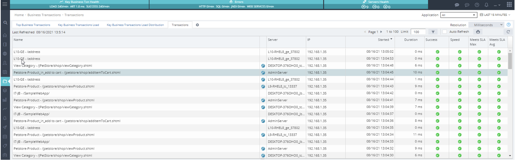This screenshot has width=516, height=162.
Task: Open the Application dropdown
Action: tap(458, 15)
